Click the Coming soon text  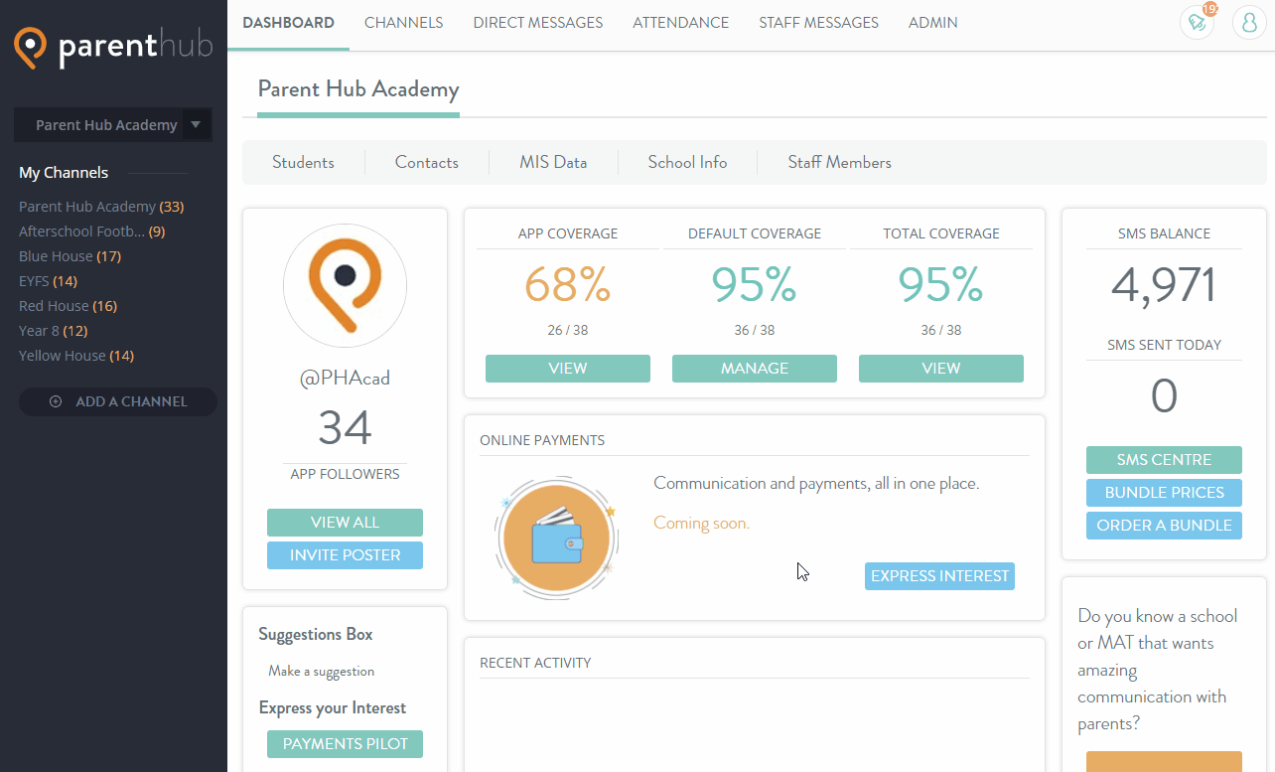pos(701,524)
